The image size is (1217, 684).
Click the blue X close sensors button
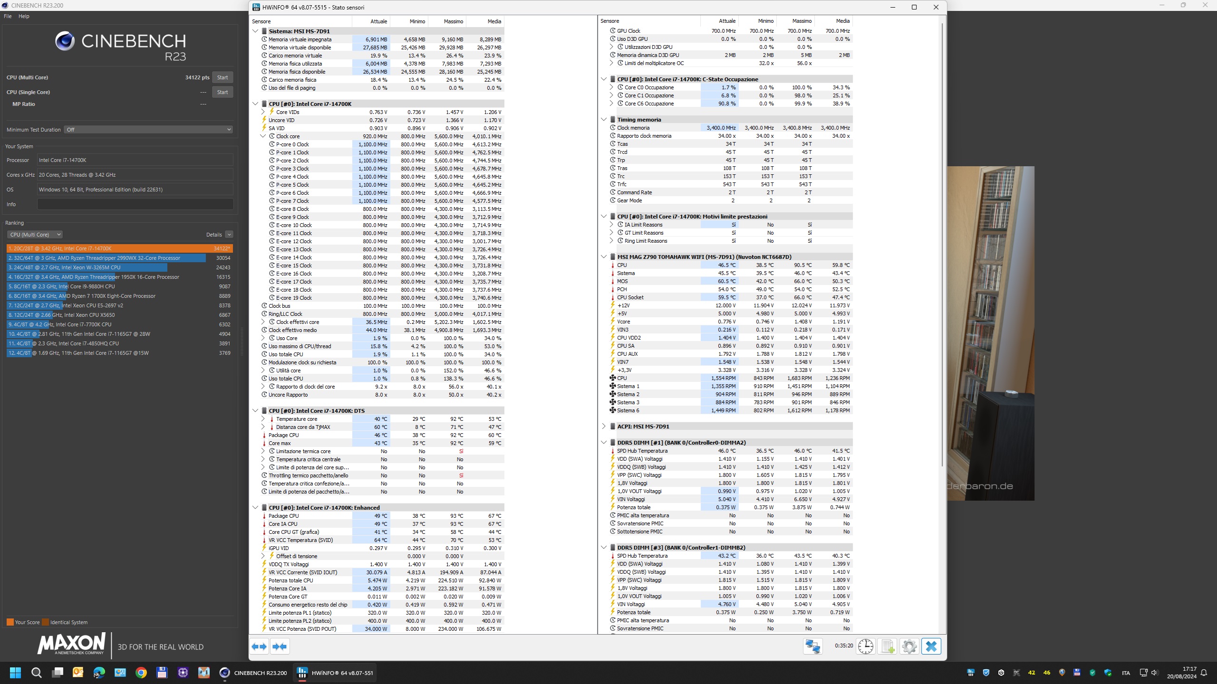(x=931, y=646)
